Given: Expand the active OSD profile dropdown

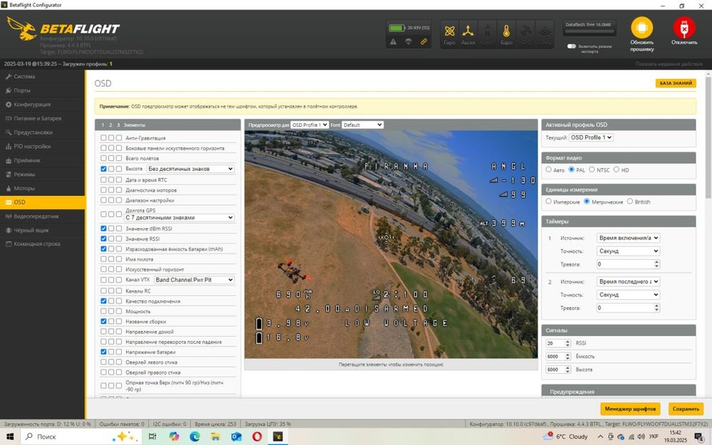Looking at the screenshot, I should [591, 137].
